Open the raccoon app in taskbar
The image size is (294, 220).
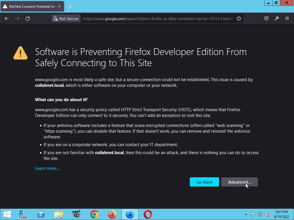click(x=76, y=214)
